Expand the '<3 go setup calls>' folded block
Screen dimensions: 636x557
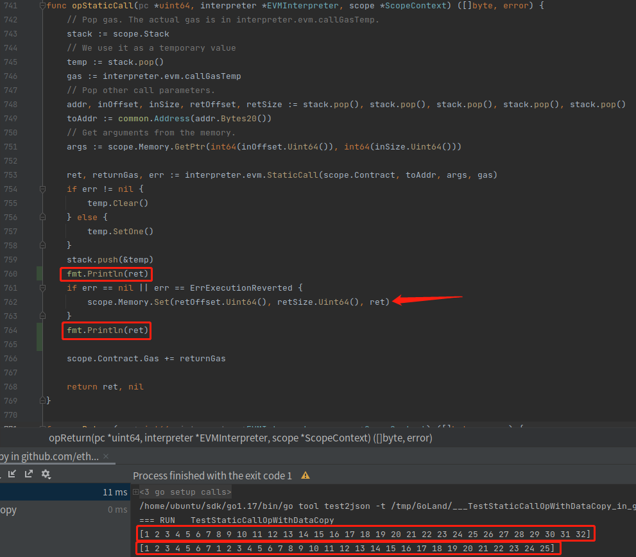pos(136,492)
